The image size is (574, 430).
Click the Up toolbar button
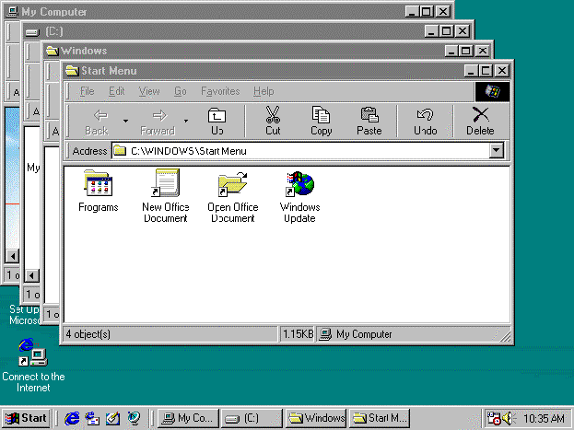point(217,121)
